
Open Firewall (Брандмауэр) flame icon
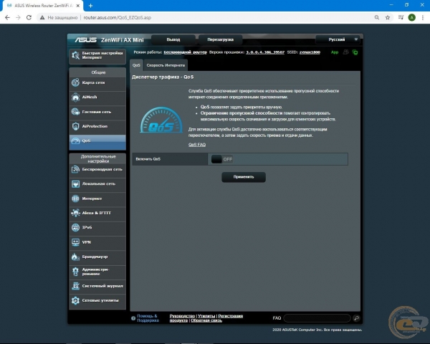pyautogui.click(x=75, y=257)
